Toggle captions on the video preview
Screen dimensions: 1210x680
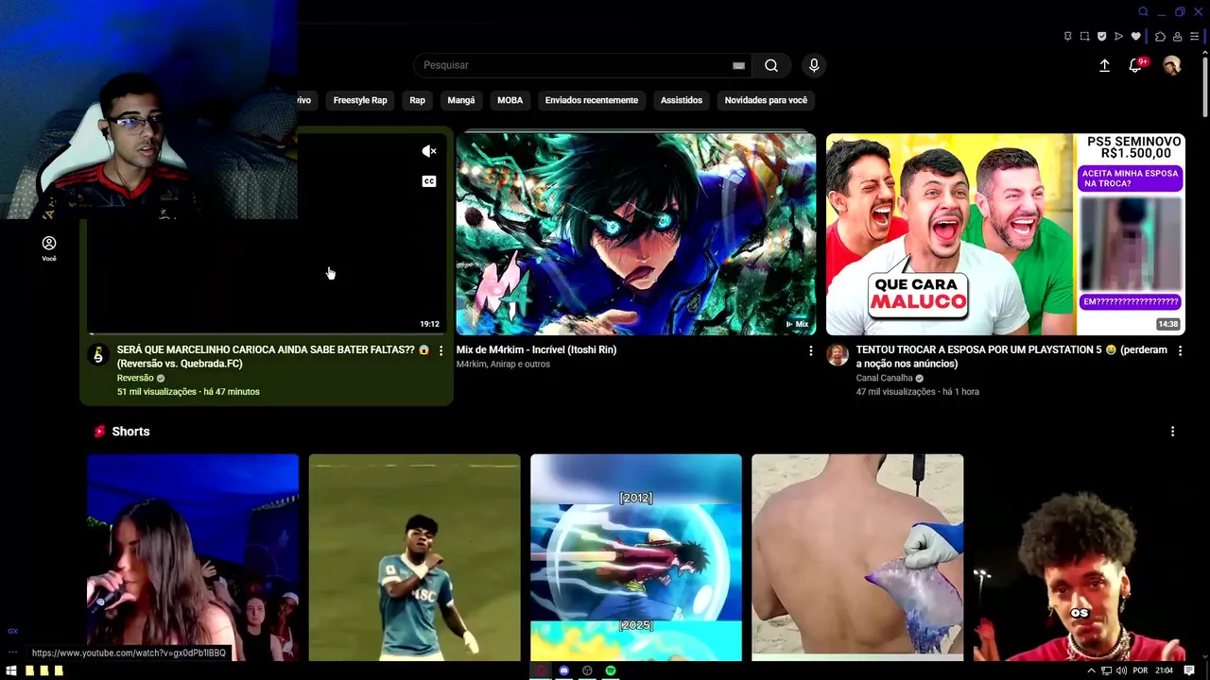tap(429, 181)
